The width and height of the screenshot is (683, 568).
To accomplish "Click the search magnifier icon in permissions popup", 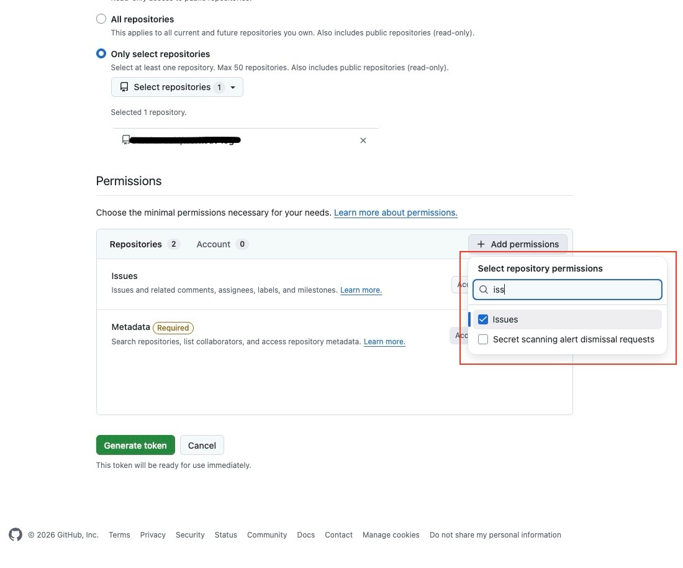I will coord(484,290).
